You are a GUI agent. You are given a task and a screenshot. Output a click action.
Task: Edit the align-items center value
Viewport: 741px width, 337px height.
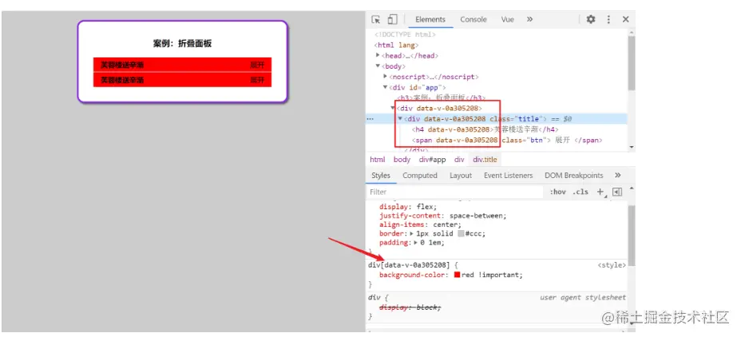click(x=446, y=224)
